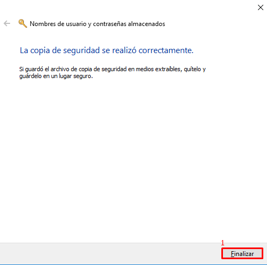The image size is (267, 265).
Task: Click the text 'guárdelo en un lugar seguro'
Action: point(56,76)
